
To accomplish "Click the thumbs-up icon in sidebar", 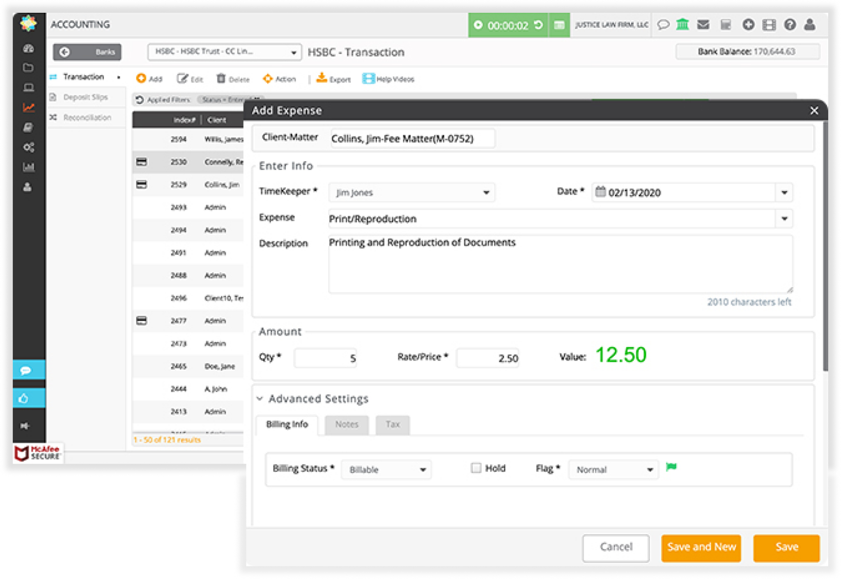I will click(24, 398).
